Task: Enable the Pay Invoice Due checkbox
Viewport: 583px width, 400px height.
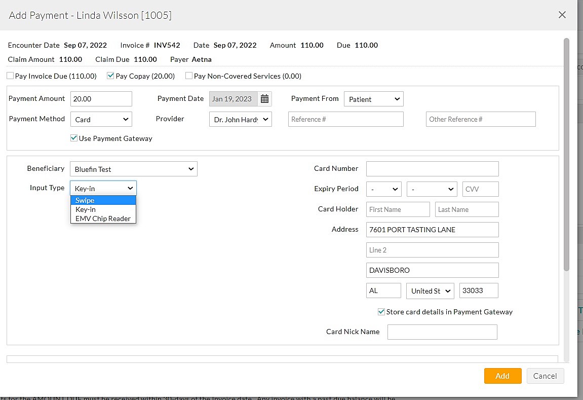Action: pos(10,76)
